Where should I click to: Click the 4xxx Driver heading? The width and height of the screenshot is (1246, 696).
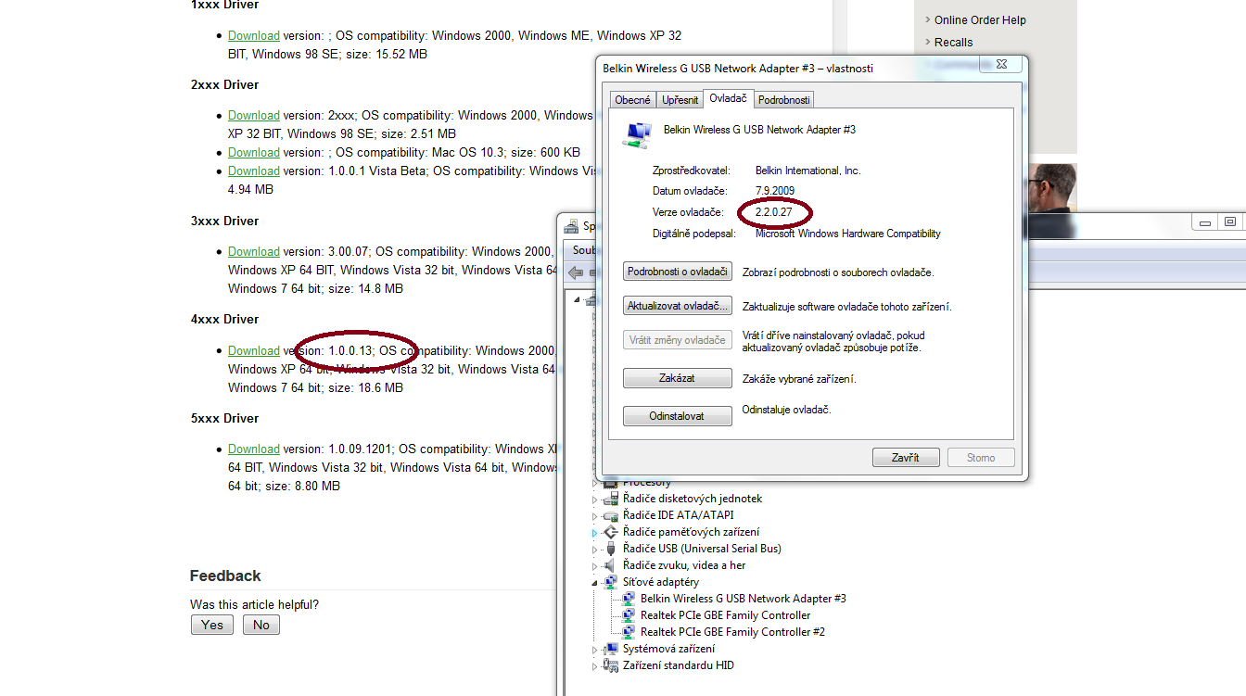pos(224,319)
